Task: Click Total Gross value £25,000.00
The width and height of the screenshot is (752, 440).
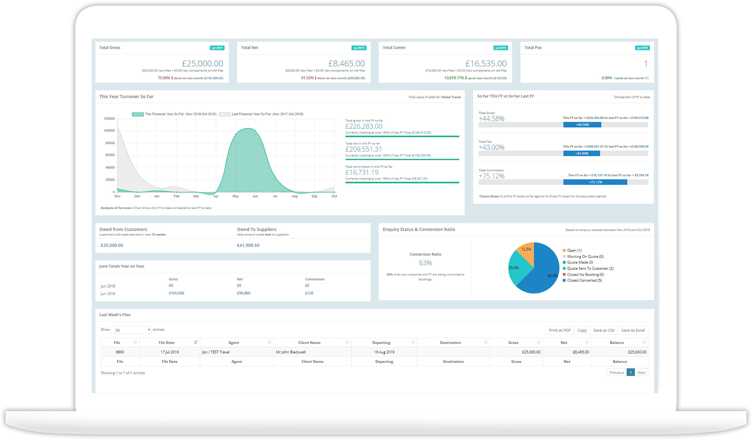Action: [202, 63]
